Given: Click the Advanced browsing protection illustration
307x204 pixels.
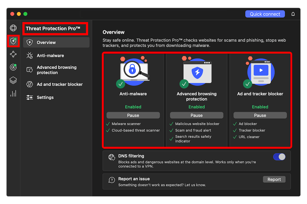Looking at the screenshot, I should click(x=196, y=72).
